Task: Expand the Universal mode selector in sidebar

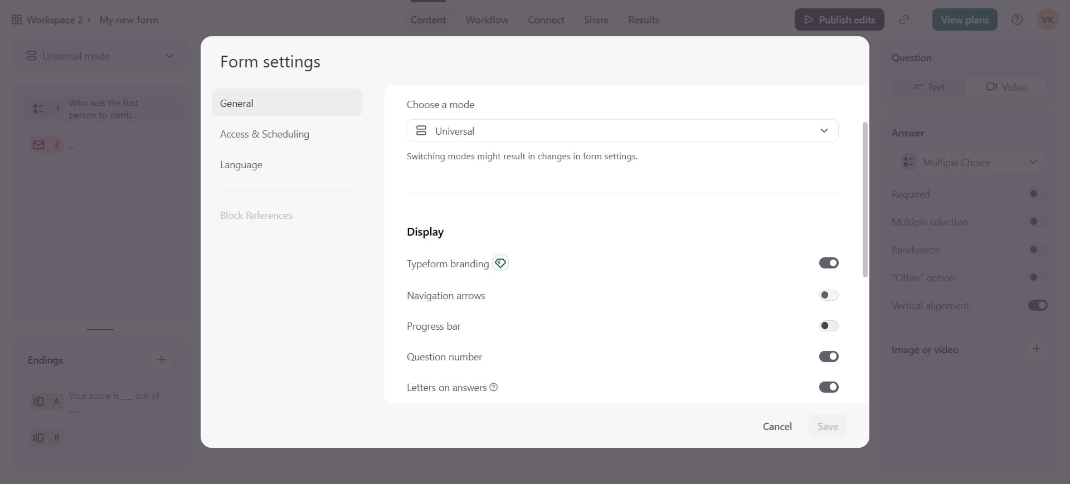Action: [x=100, y=56]
